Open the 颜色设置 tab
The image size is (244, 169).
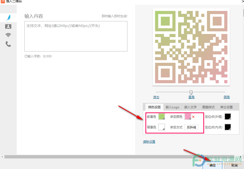pos(154,107)
